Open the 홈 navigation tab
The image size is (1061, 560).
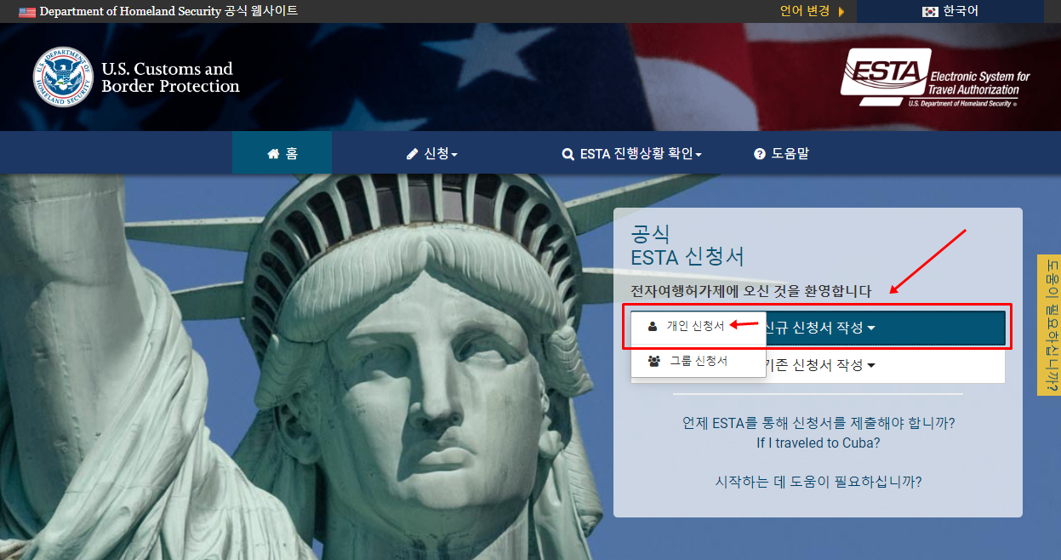(282, 153)
